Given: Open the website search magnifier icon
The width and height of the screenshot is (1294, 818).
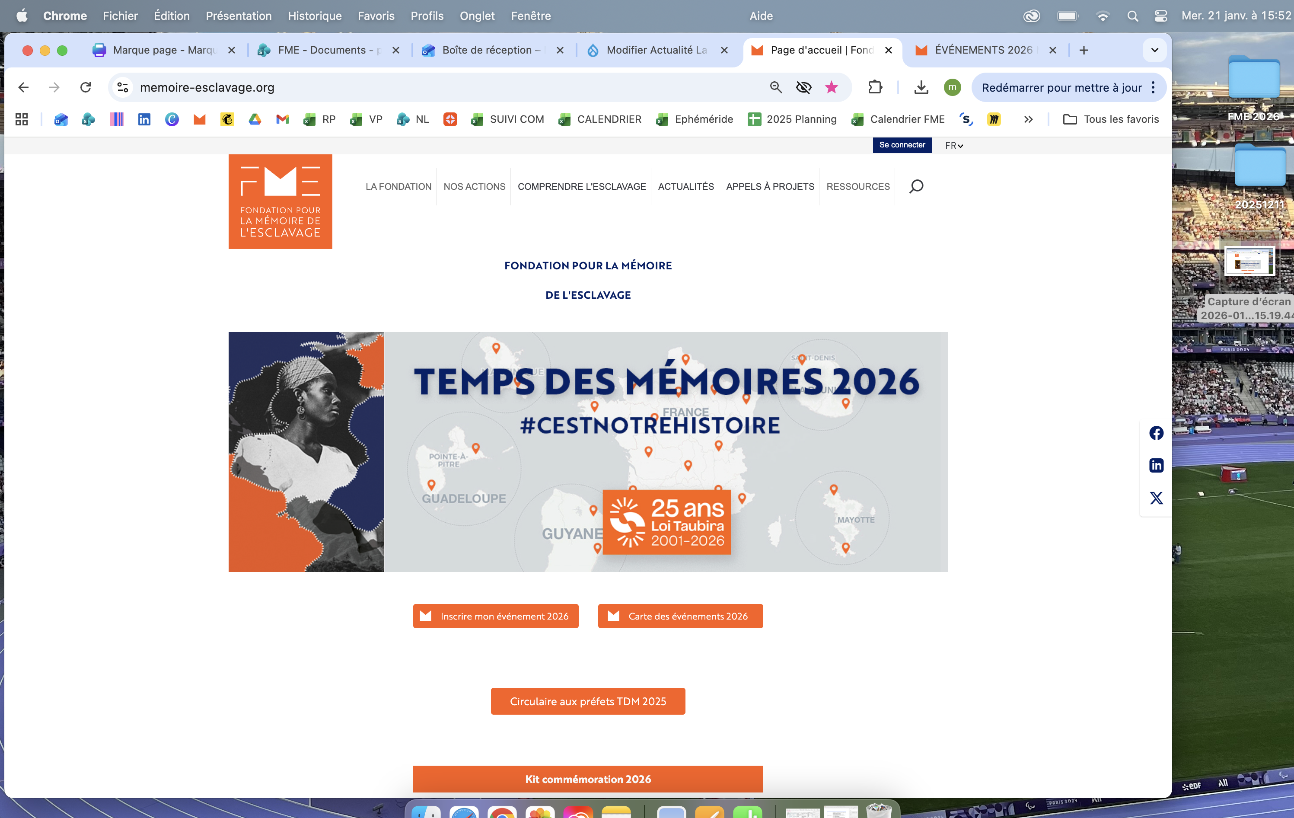Looking at the screenshot, I should (916, 186).
